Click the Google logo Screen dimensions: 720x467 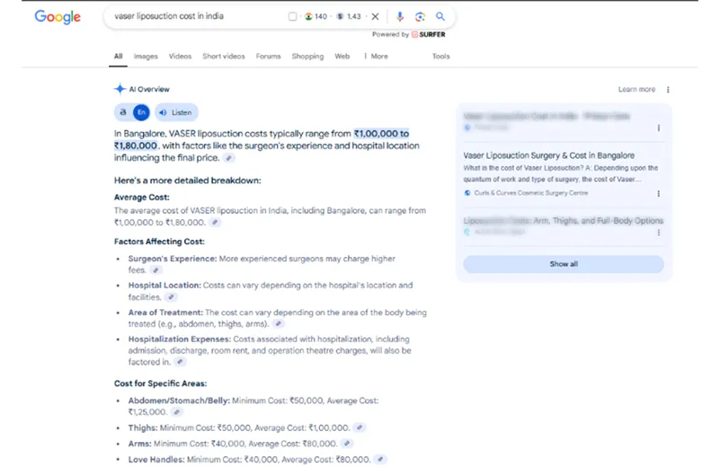(x=58, y=17)
